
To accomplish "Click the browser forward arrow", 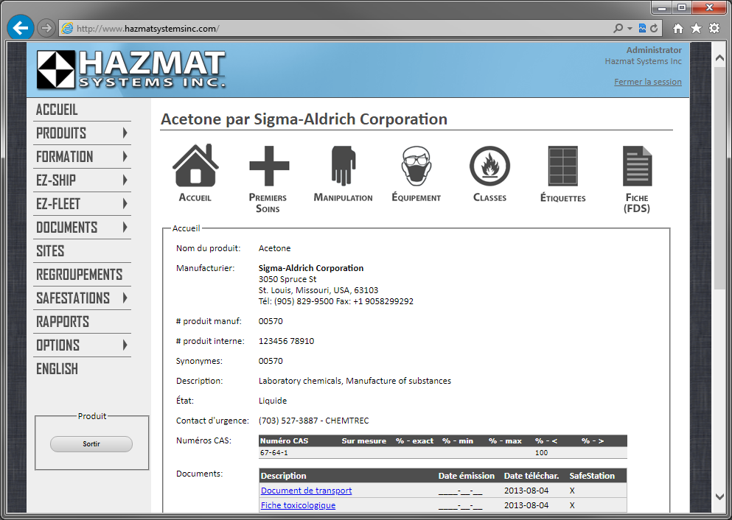I will point(46,29).
